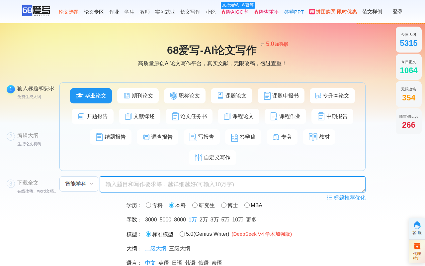This screenshot has width=425, height=266.
Task: Expand the 更多 word count options
Action: 251,220
